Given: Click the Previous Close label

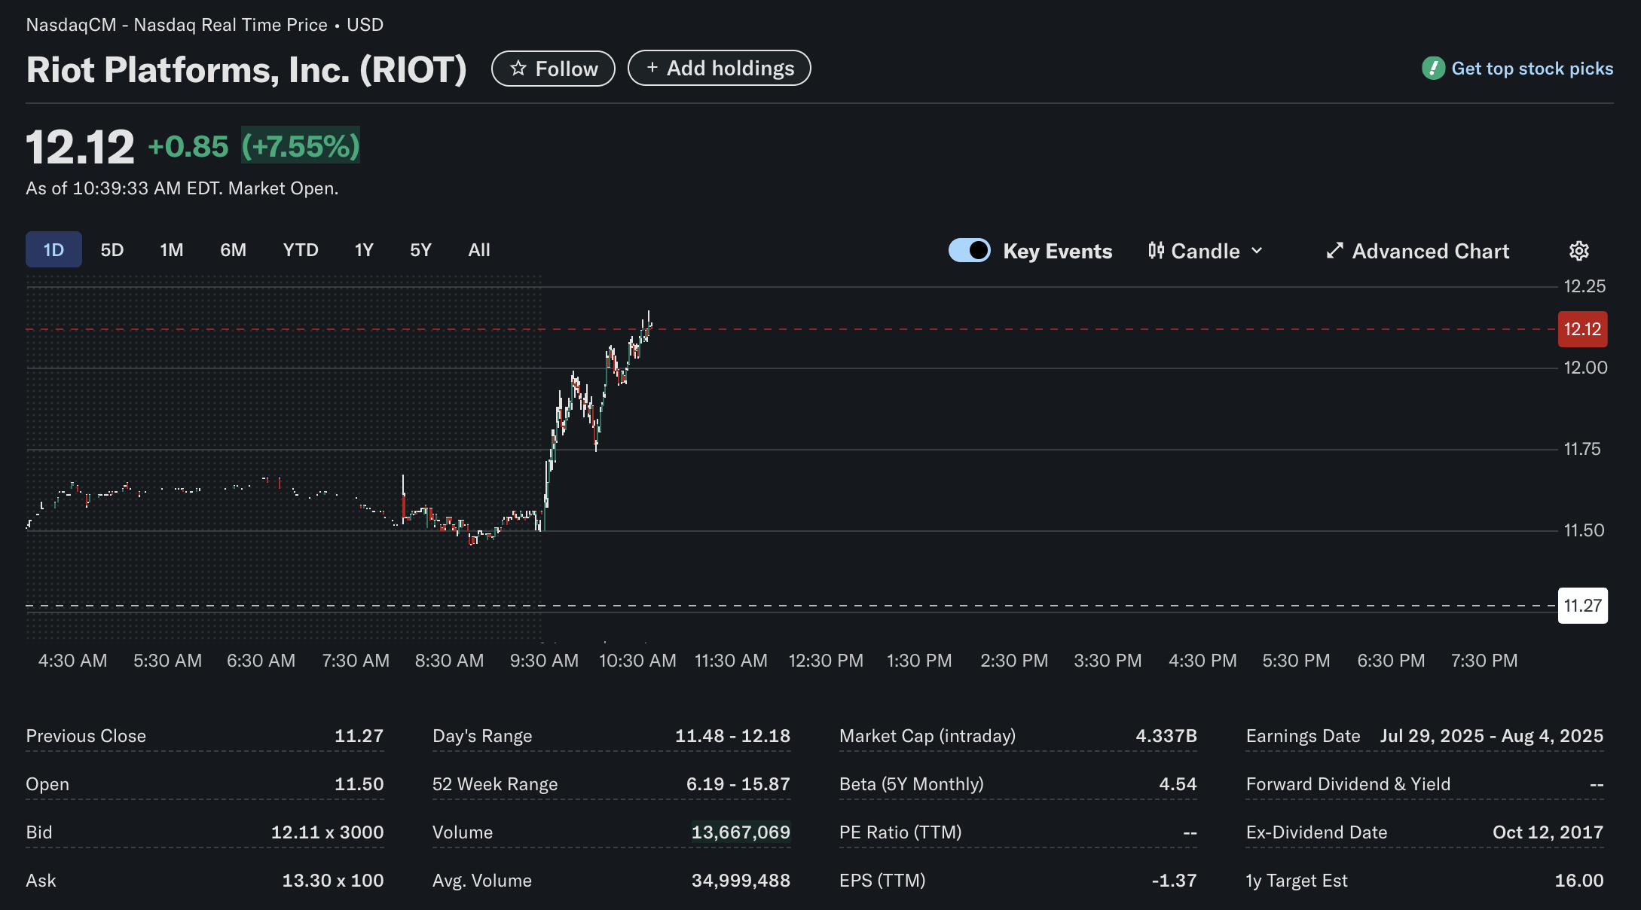Looking at the screenshot, I should 86,736.
